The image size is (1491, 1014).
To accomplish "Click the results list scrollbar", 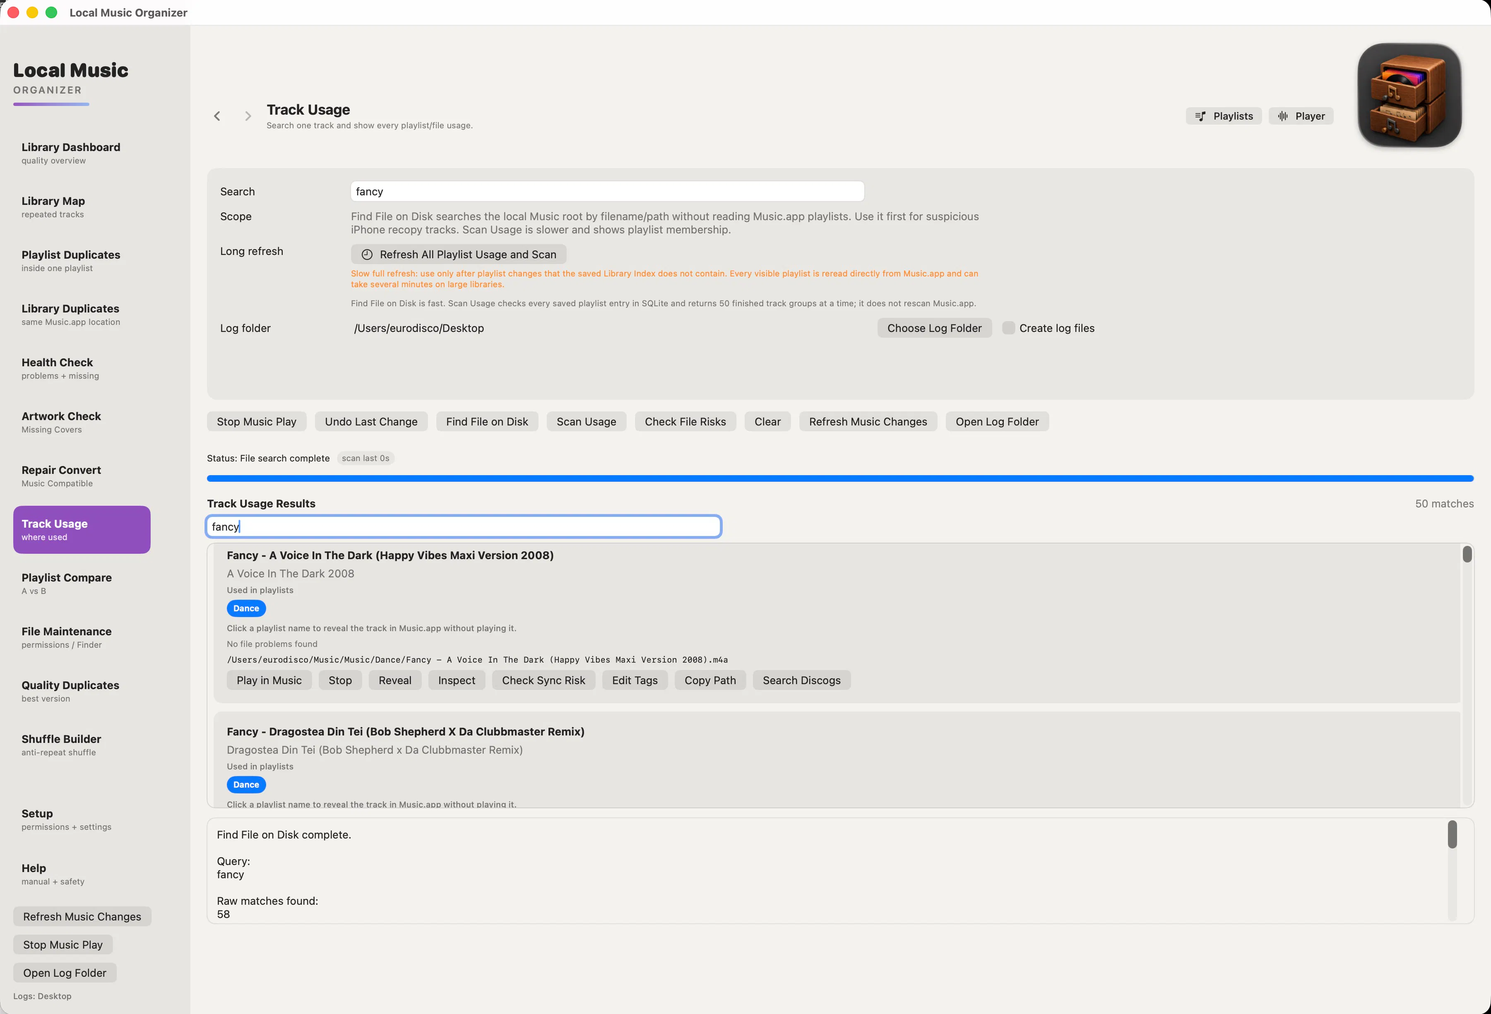I will coord(1467,554).
